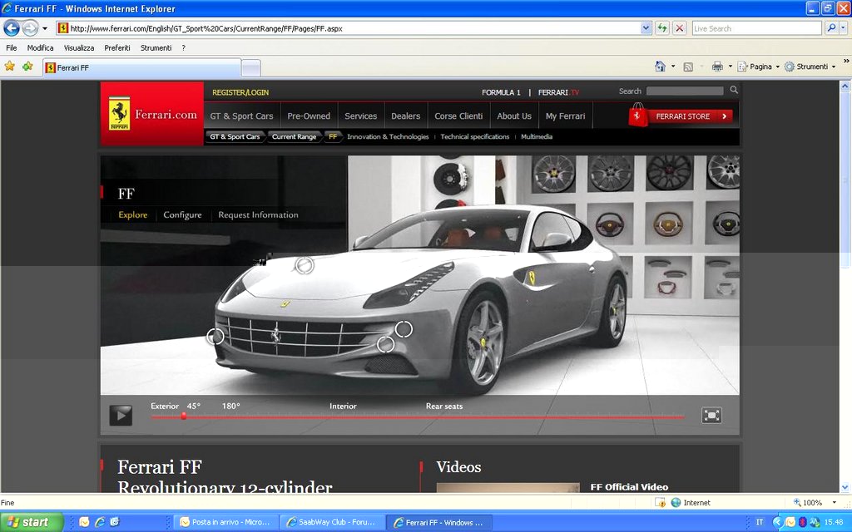Click the green Refresh page icon
This screenshot has height=532, width=852.
662,28
